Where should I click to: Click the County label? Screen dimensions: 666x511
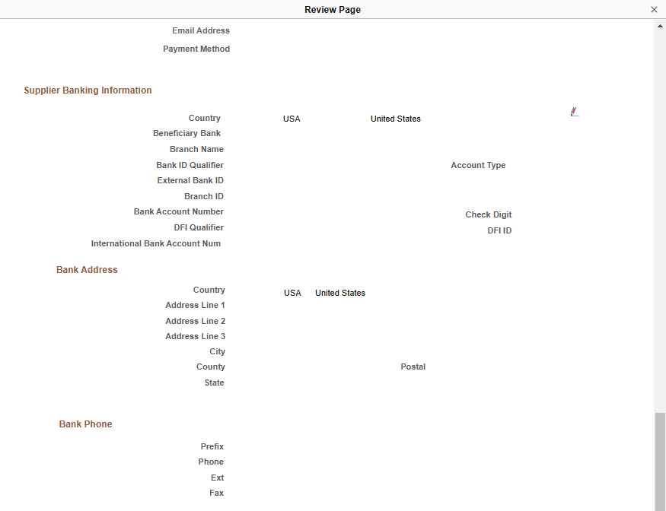click(210, 367)
